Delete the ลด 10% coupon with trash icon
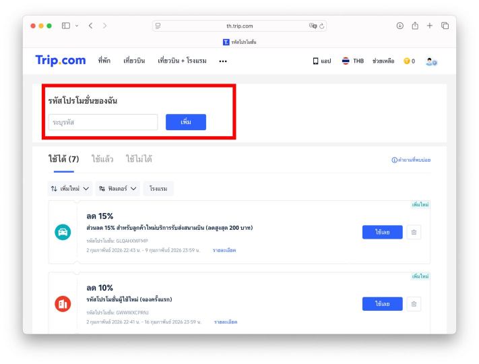Image resolution: width=479 pixels, height=364 pixels. (x=414, y=304)
